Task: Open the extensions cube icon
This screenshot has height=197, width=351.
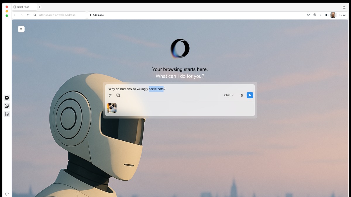Action: click(315, 15)
